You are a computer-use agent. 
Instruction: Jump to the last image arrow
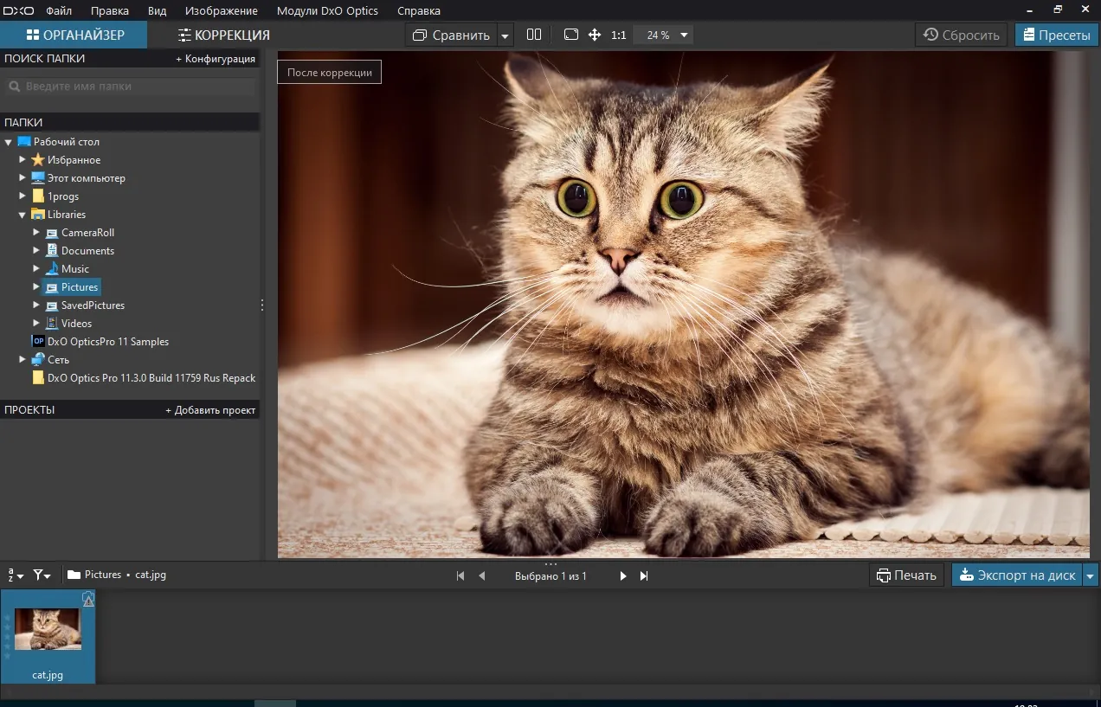tap(644, 575)
